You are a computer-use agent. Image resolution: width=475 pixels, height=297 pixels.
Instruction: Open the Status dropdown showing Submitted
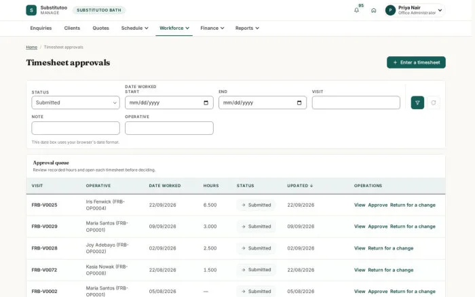click(75, 102)
